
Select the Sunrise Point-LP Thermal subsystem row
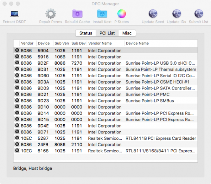[x=160, y=70]
